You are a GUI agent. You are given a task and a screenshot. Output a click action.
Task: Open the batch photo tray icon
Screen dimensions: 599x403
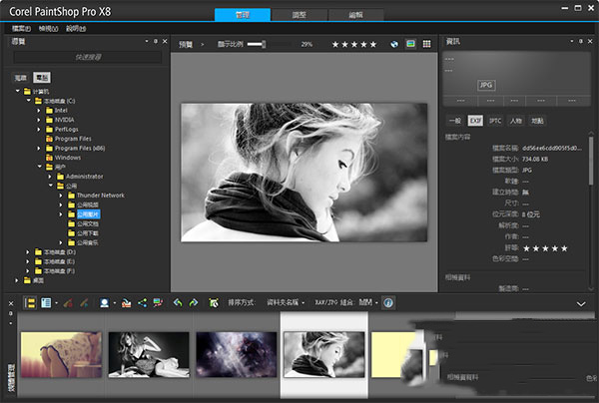(126, 303)
